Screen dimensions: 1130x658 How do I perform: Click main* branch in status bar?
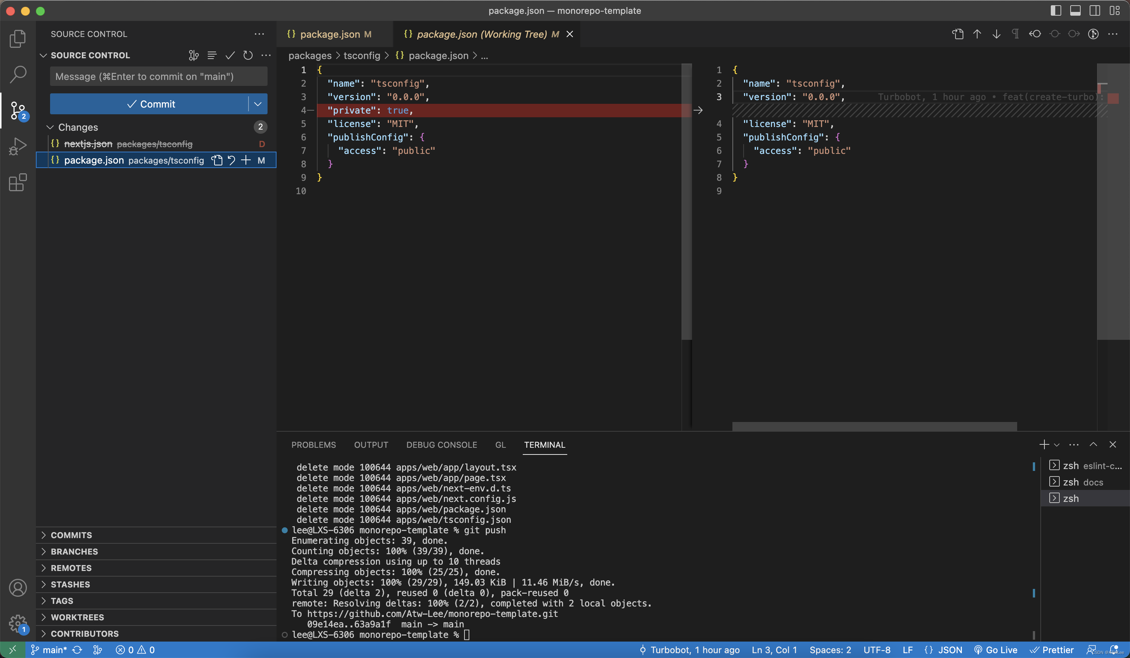pyautogui.click(x=49, y=649)
